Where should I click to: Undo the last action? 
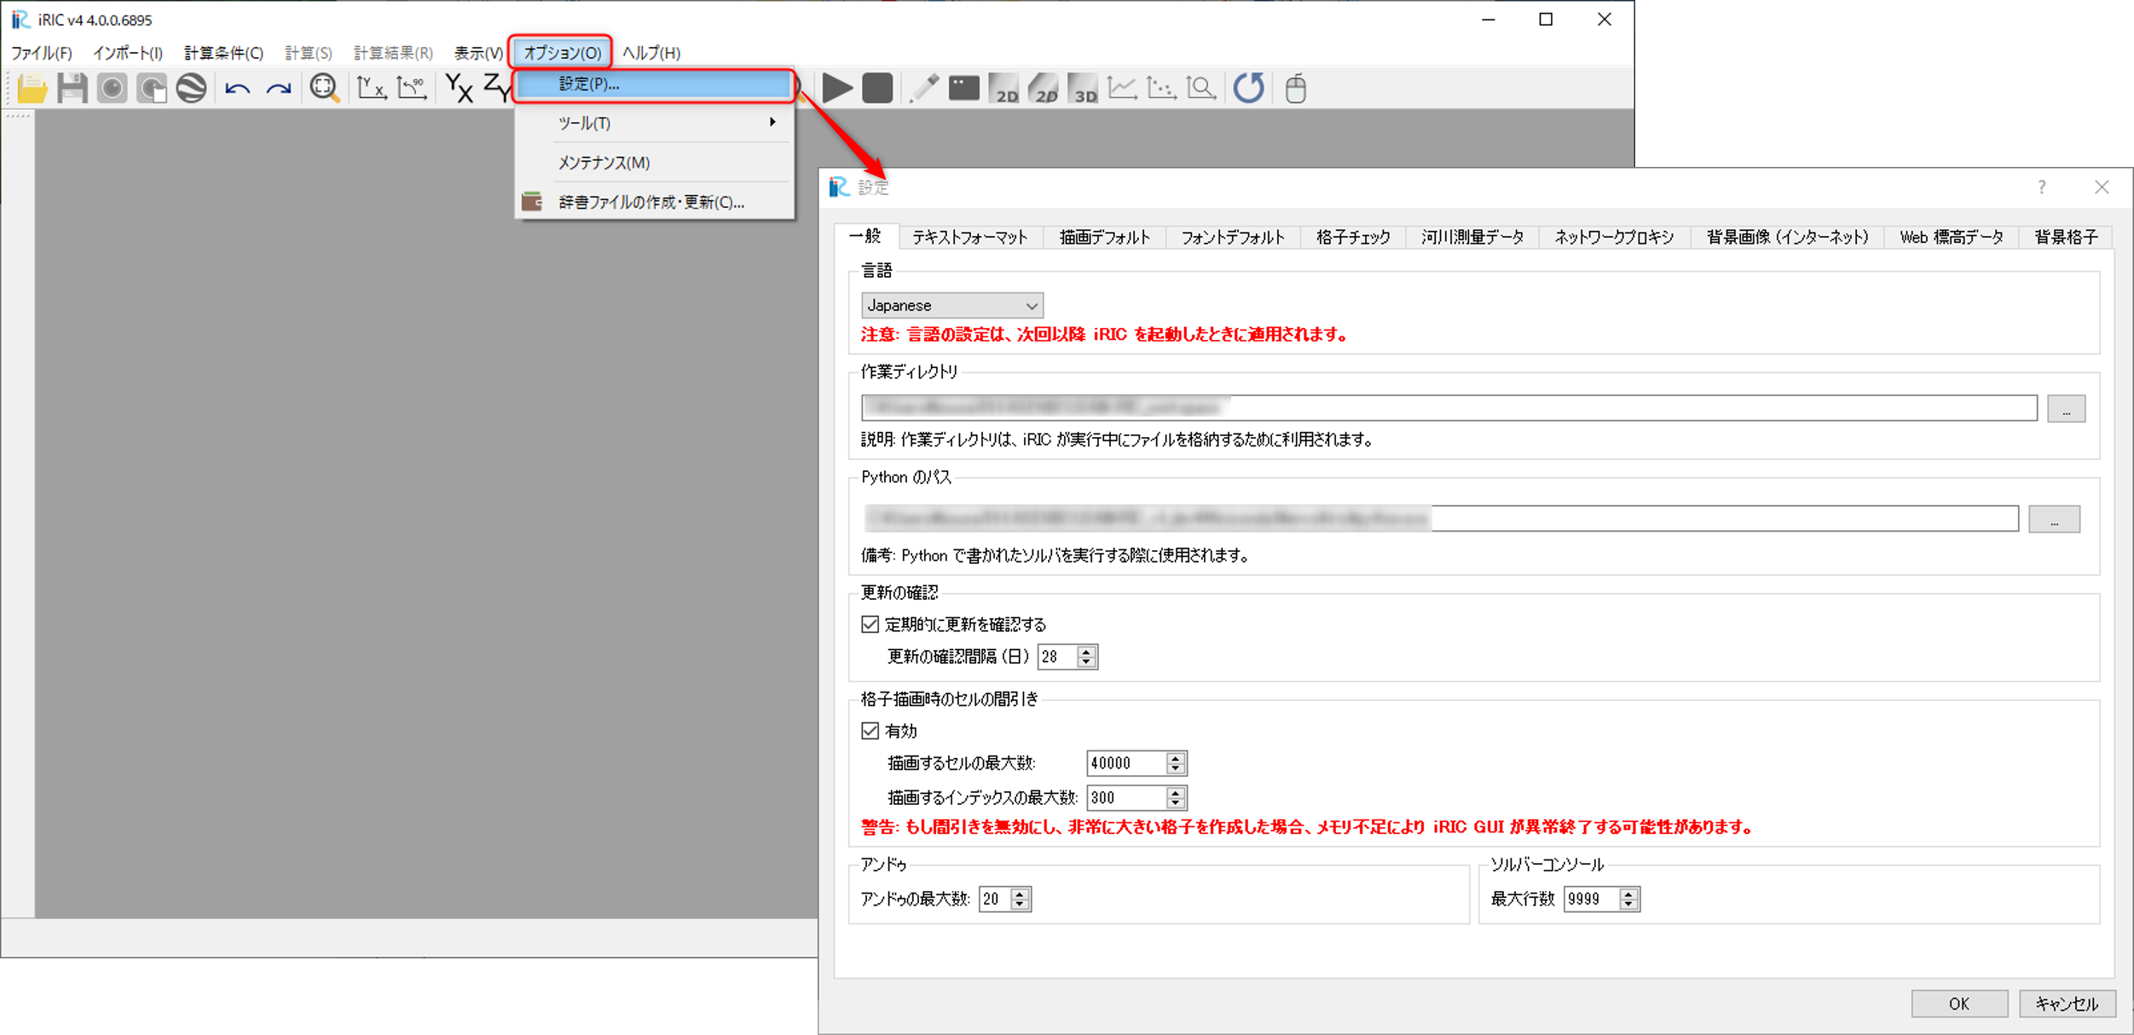point(236,88)
